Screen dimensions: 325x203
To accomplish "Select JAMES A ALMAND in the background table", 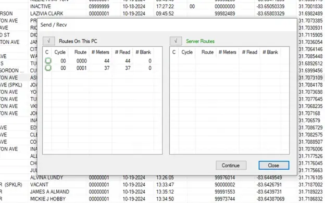I will pos(50,192).
